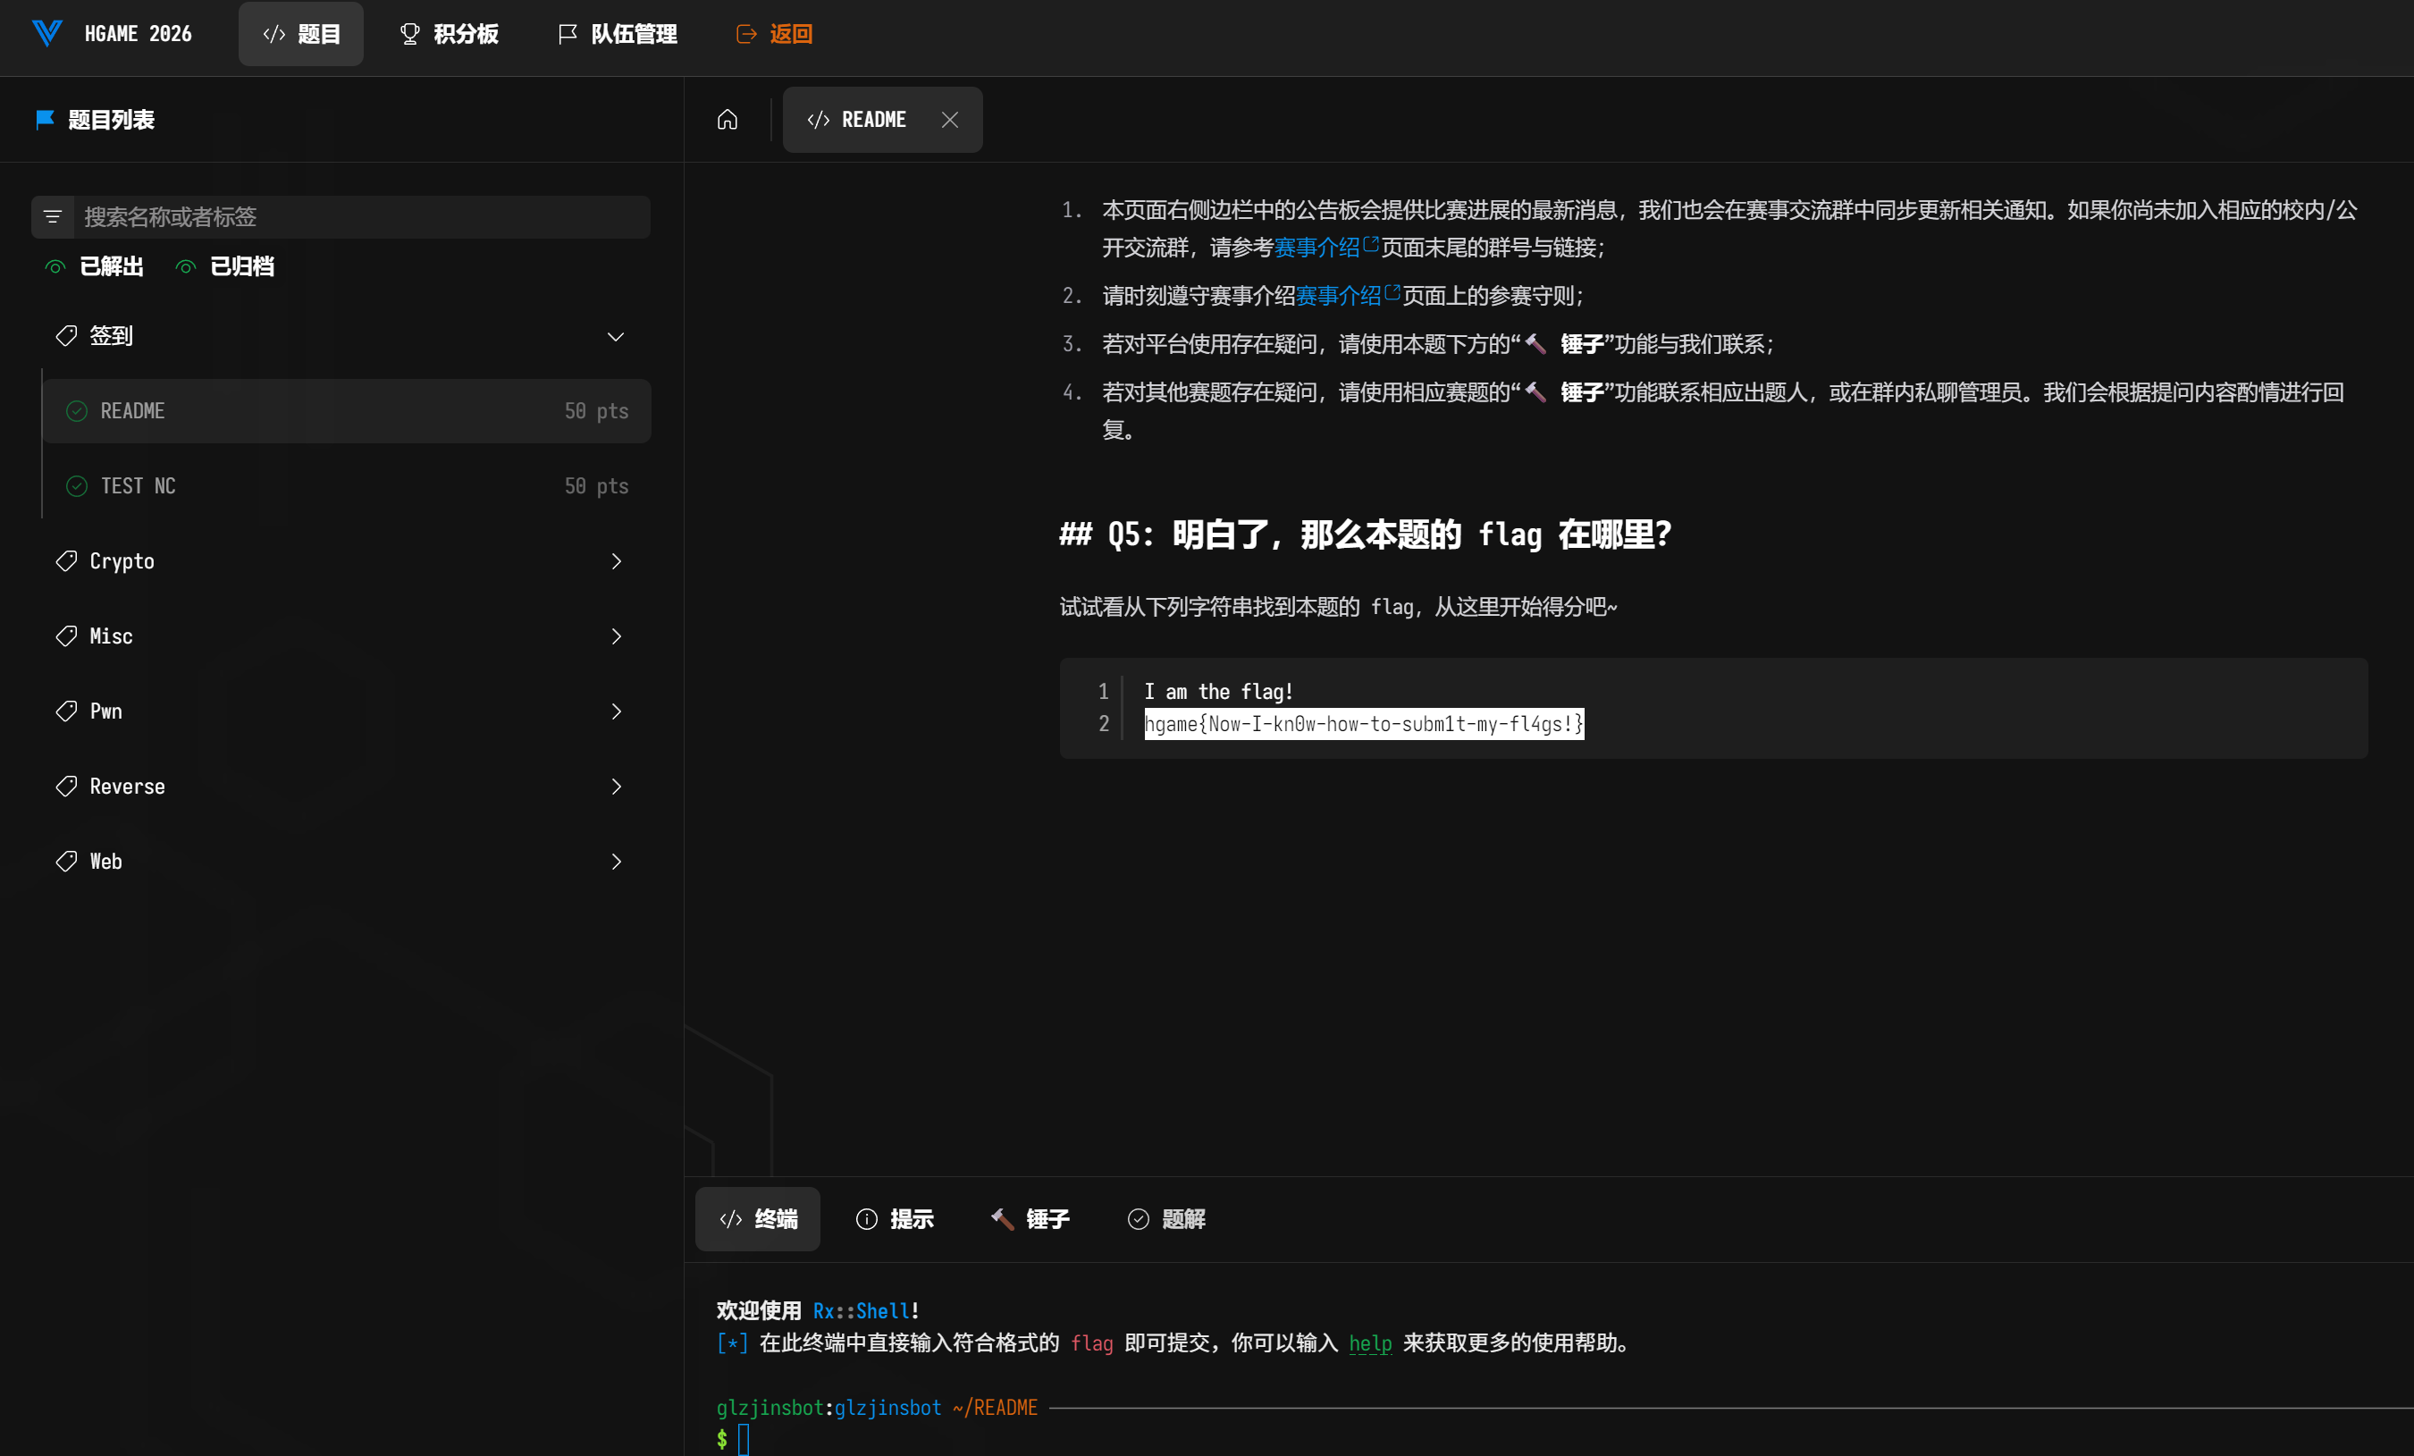Click the terminal prompt input cursor
This screenshot has width=2414, height=1456.
744,1438
